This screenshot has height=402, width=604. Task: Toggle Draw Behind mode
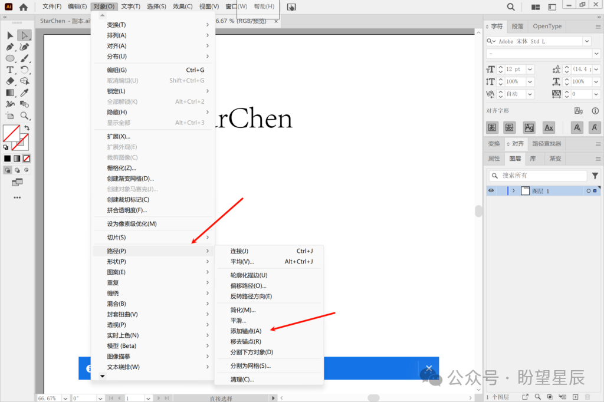tap(17, 170)
